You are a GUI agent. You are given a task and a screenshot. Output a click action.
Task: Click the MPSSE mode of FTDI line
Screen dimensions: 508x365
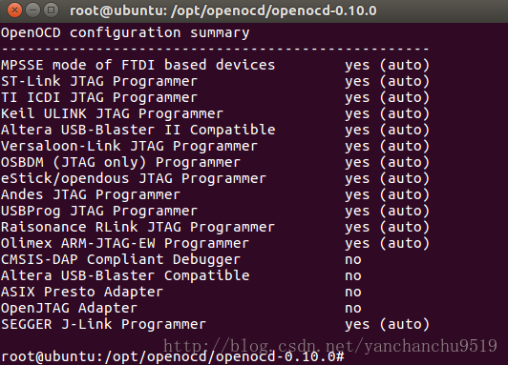216,65
